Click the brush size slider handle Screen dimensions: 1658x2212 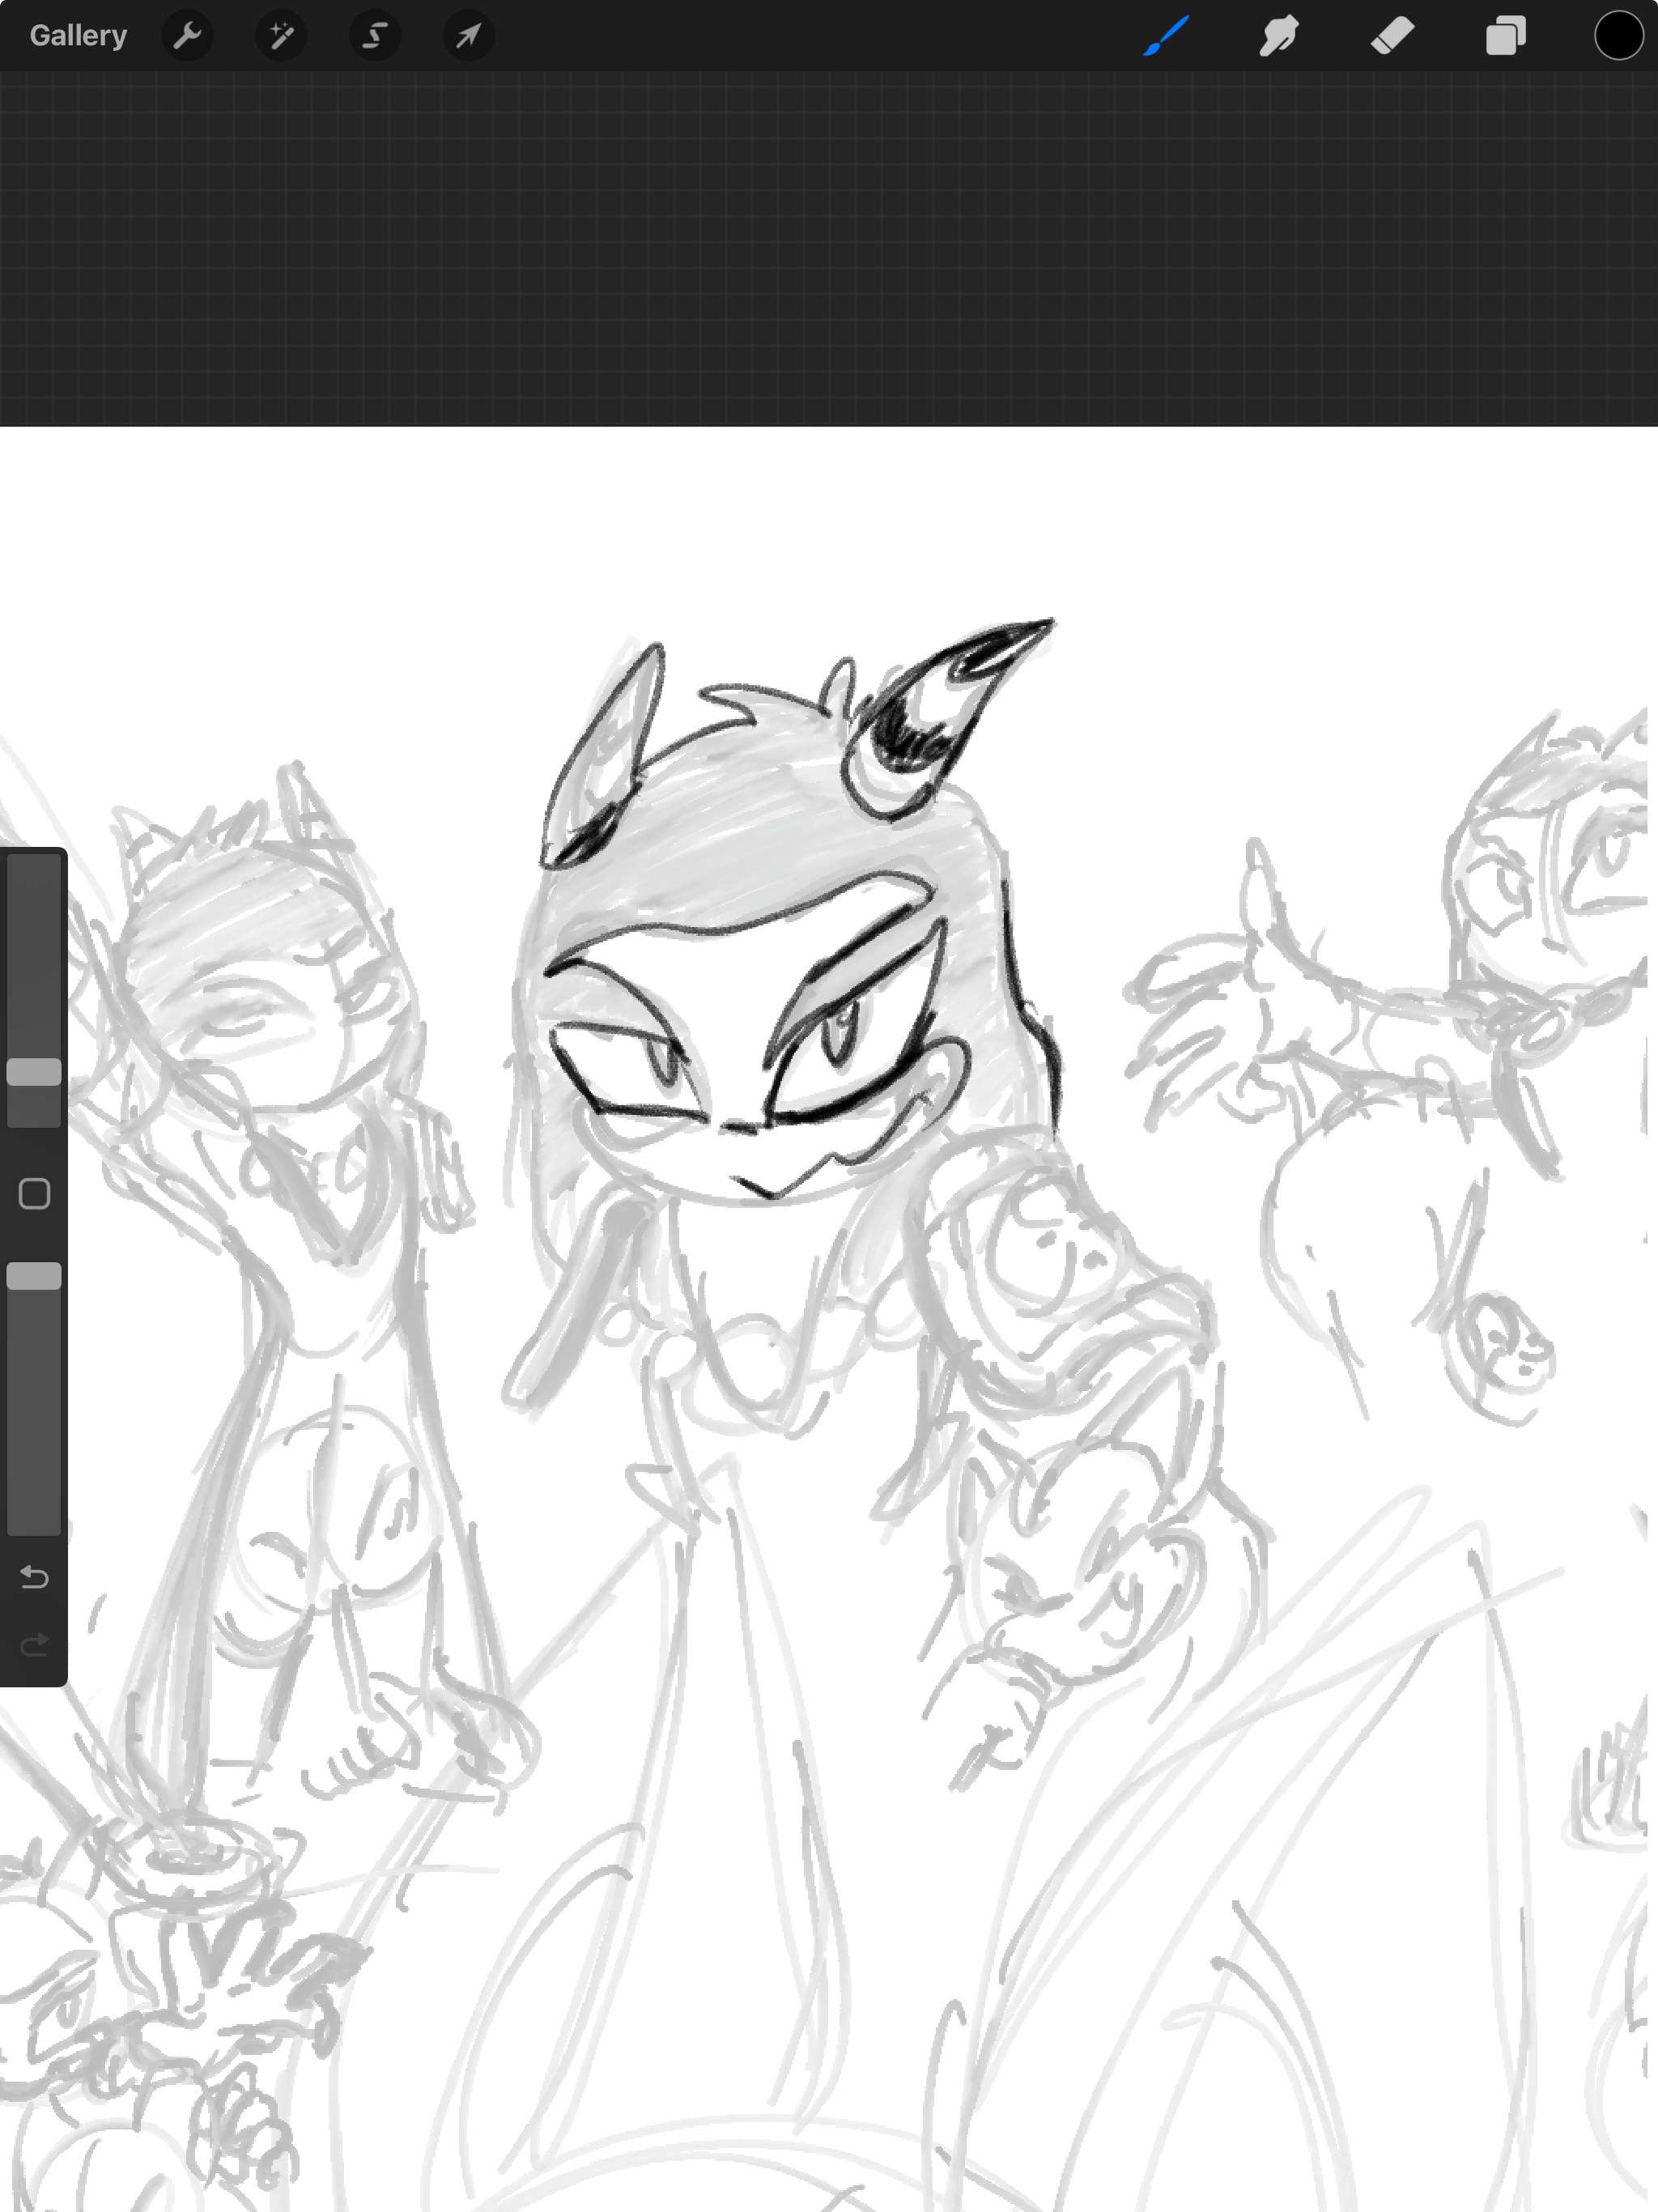click(34, 1072)
